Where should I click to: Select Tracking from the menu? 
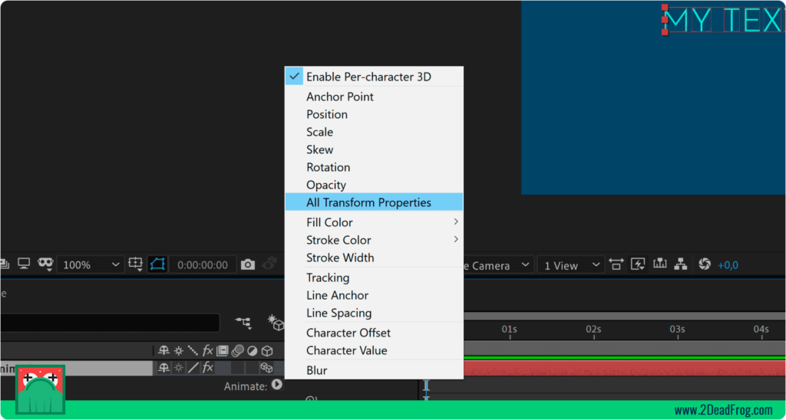(374, 277)
